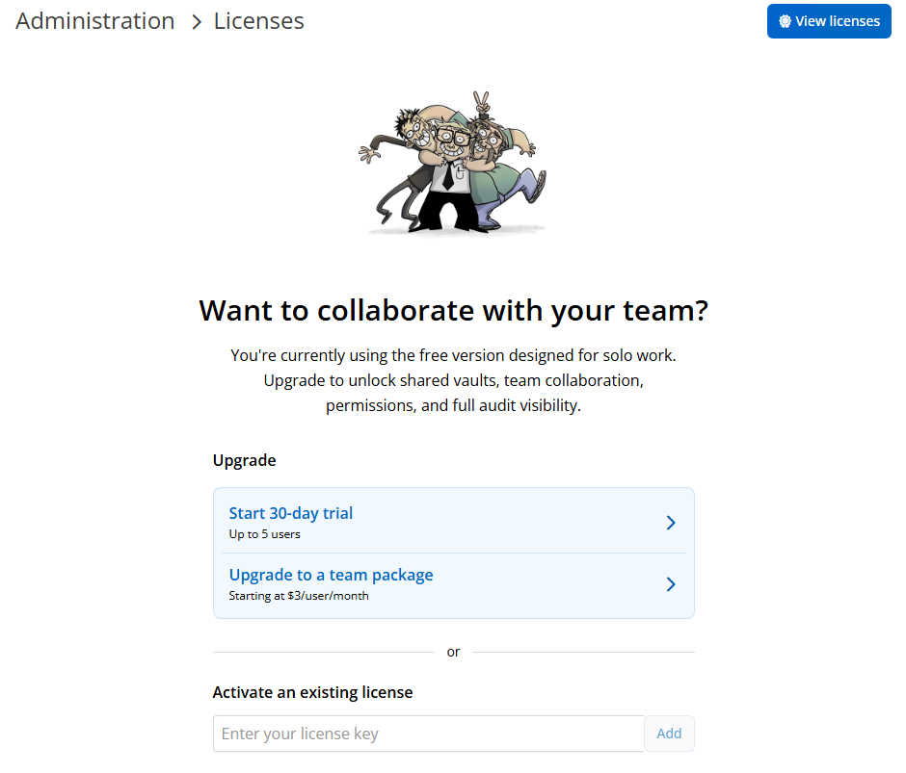The height and width of the screenshot is (773, 906).
Task: Click the "Starting at $3/user/month" subtitle
Action: 299,596
